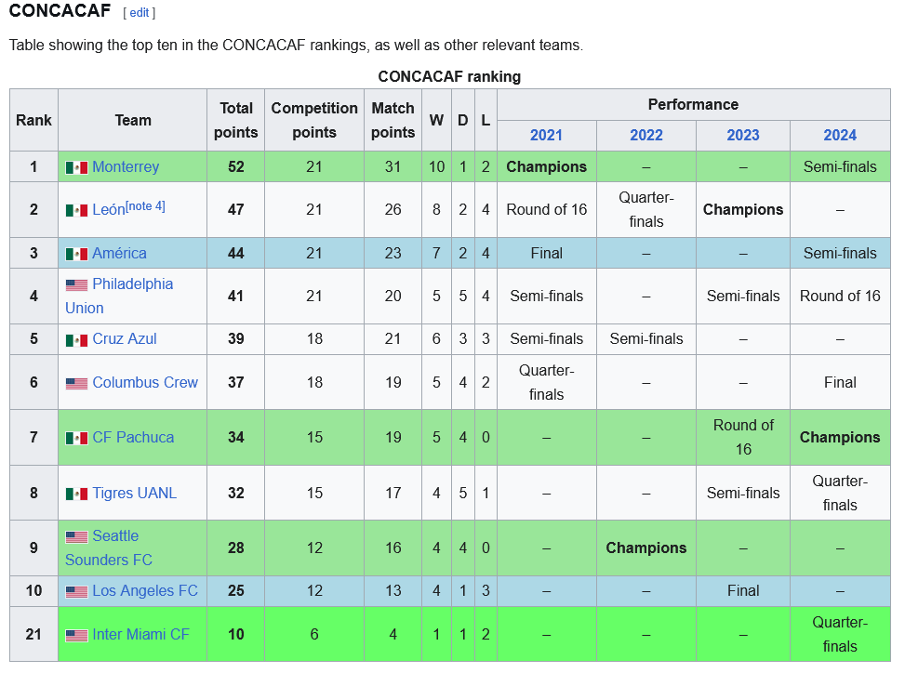Click the Mexico flag beside Monterrey
This screenshot has width=905, height=673.
pyautogui.click(x=76, y=167)
